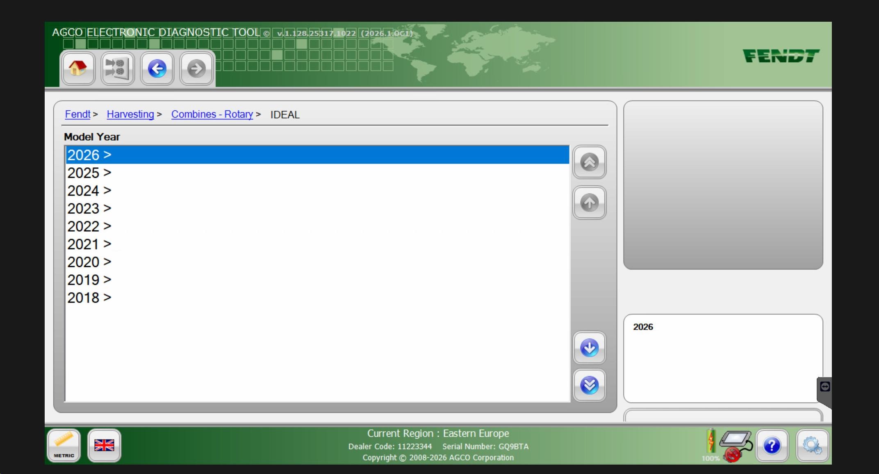Click the IDEAL breadcrumb text
The width and height of the screenshot is (879, 474).
click(285, 115)
